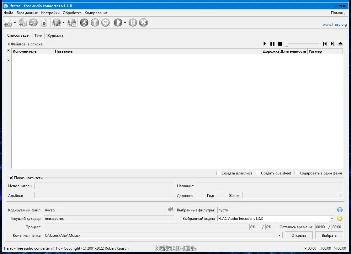Expand the arrow next to CDDB query icon
Screen dimensions: 351x254
click(x=63, y=23)
